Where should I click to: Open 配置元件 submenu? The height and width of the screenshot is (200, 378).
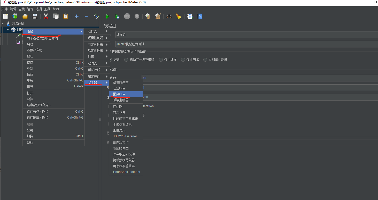(x=97, y=77)
